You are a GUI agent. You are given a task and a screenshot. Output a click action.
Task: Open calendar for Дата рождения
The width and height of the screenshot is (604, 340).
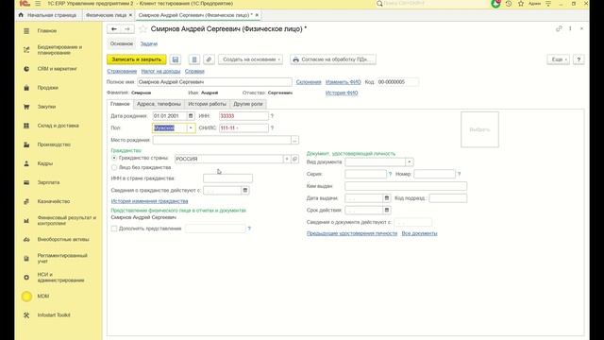191,115
